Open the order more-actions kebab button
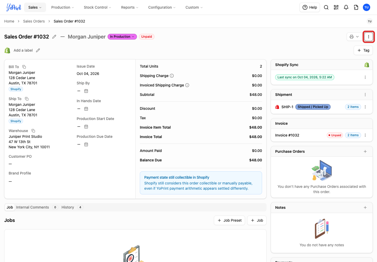The width and height of the screenshot is (377, 262). [369, 37]
